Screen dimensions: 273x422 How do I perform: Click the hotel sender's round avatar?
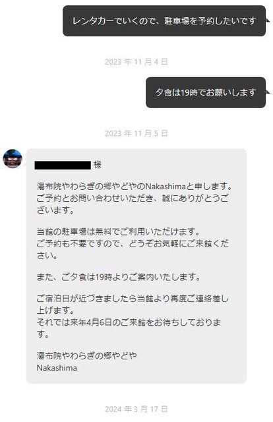(x=13, y=158)
